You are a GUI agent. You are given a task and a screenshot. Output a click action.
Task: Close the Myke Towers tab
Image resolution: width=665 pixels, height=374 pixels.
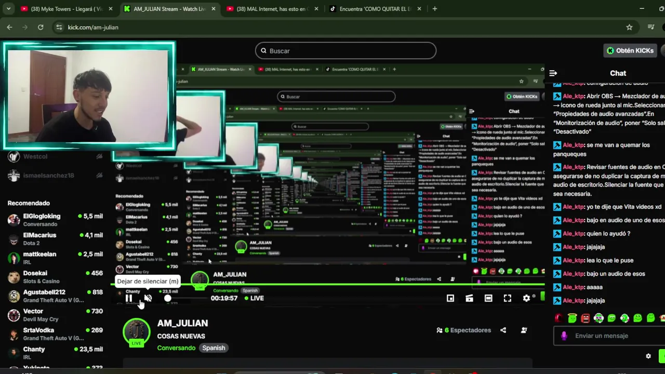110,9
